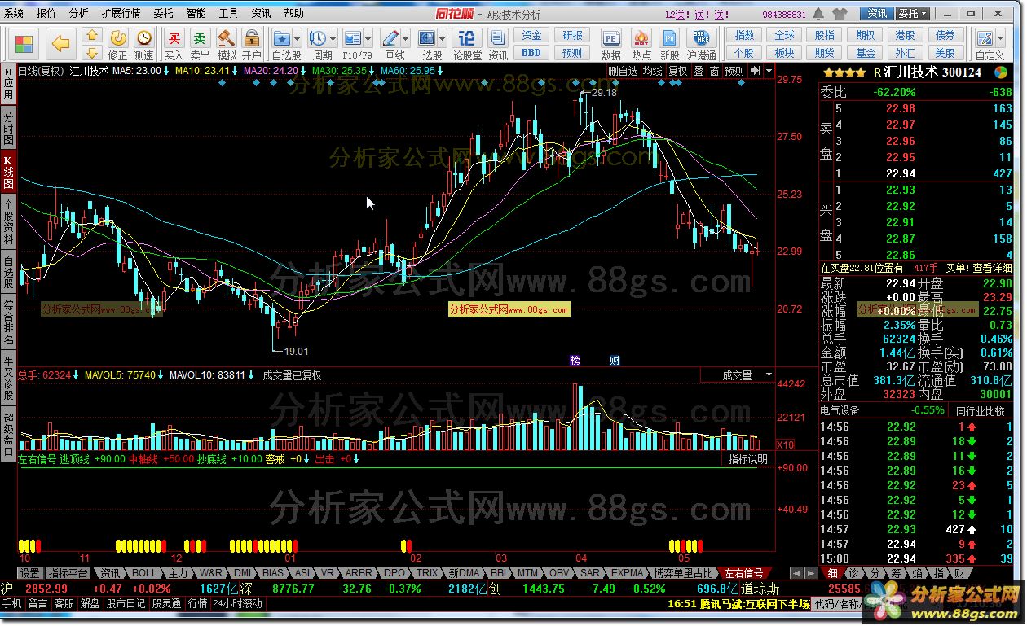
Task: Expand the 自选股 dropdown arrow
Action: click(297, 38)
